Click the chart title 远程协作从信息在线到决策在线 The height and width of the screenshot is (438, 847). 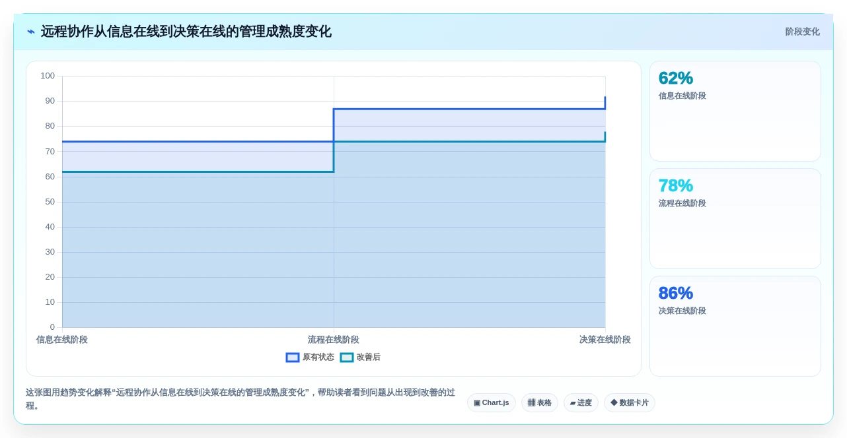pyautogui.click(x=186, y=32)
